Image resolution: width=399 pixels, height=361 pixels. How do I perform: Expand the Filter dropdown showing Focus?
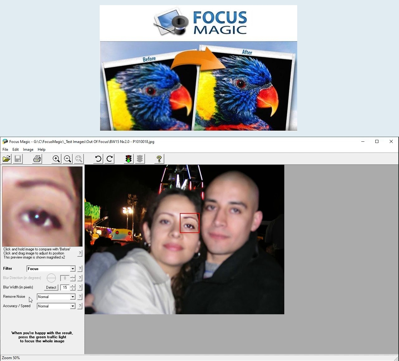[73, 269]
